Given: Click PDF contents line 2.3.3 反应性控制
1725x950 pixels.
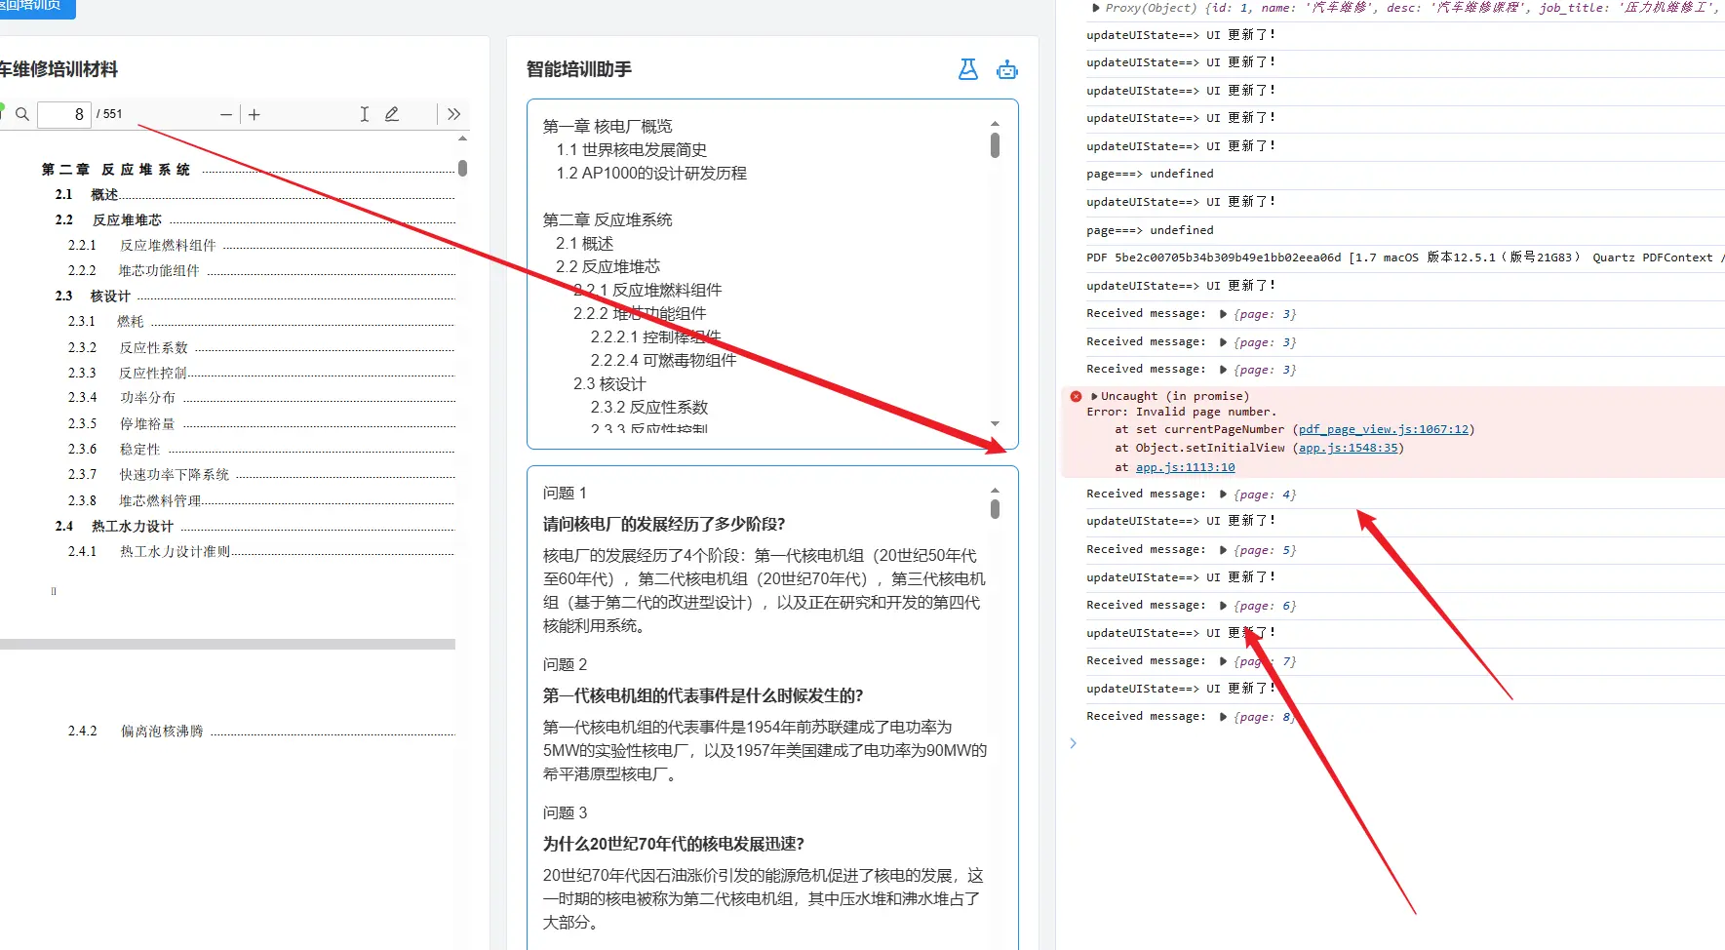Looking at the screenshot, I should click(261, 373).
